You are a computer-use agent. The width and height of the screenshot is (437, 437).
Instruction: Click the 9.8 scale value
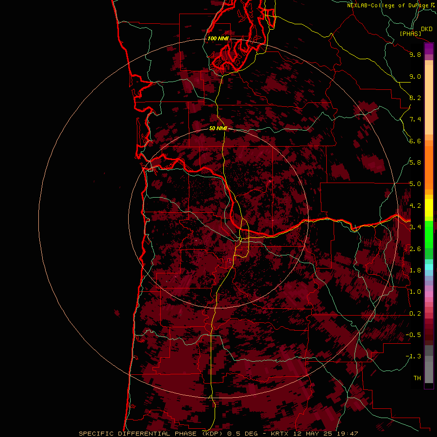click(415, 54)
